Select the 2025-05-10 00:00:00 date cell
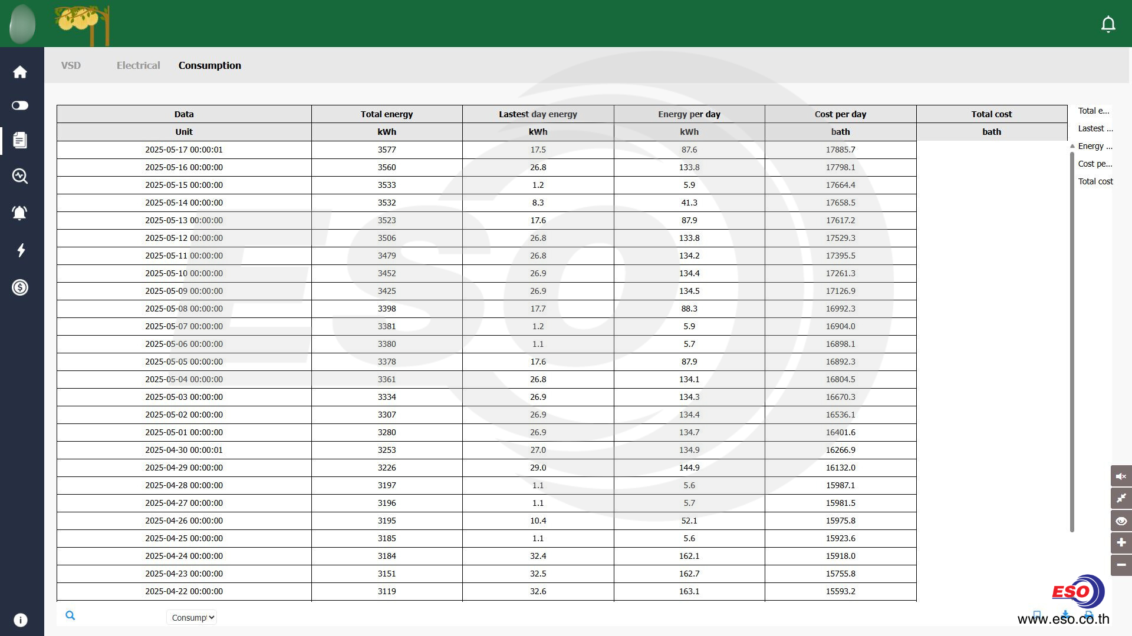This screenshot has height=636, width=1132. (x=184, y=273)
